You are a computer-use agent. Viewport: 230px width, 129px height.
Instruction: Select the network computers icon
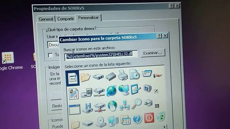click(124, 105)
